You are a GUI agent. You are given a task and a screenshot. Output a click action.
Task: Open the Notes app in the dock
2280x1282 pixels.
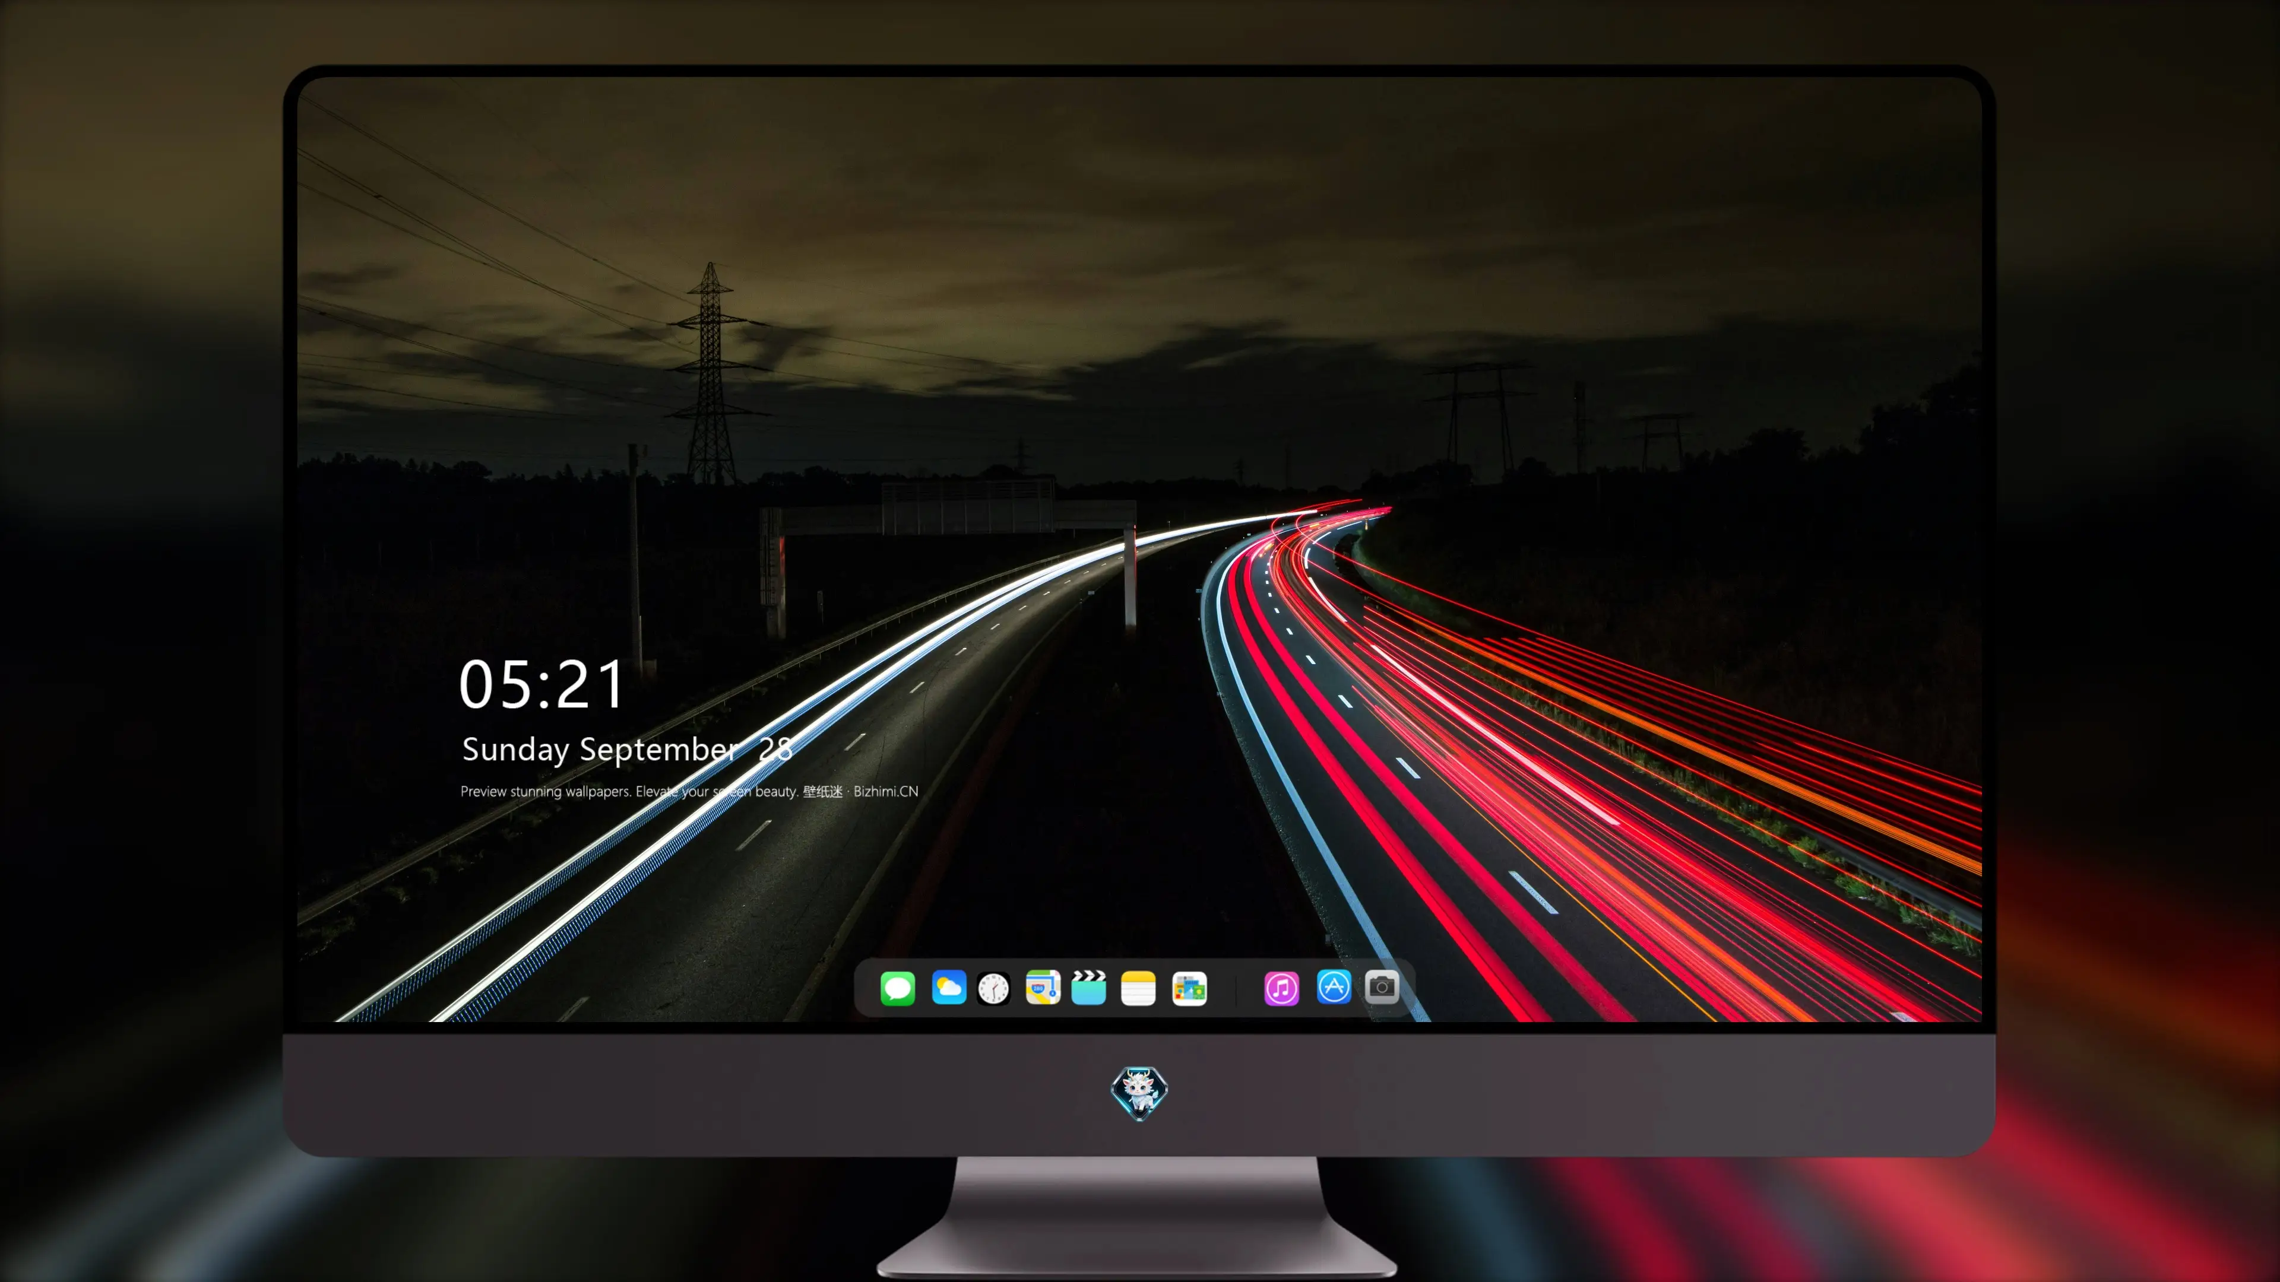[1138, 988]
